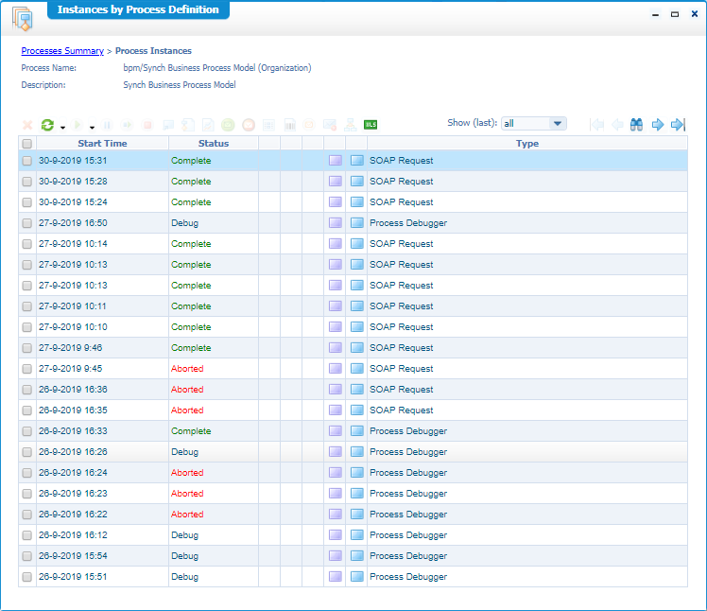
Task: Click purple icon in 27-9-2019 9:45 row
Action: 335,368
